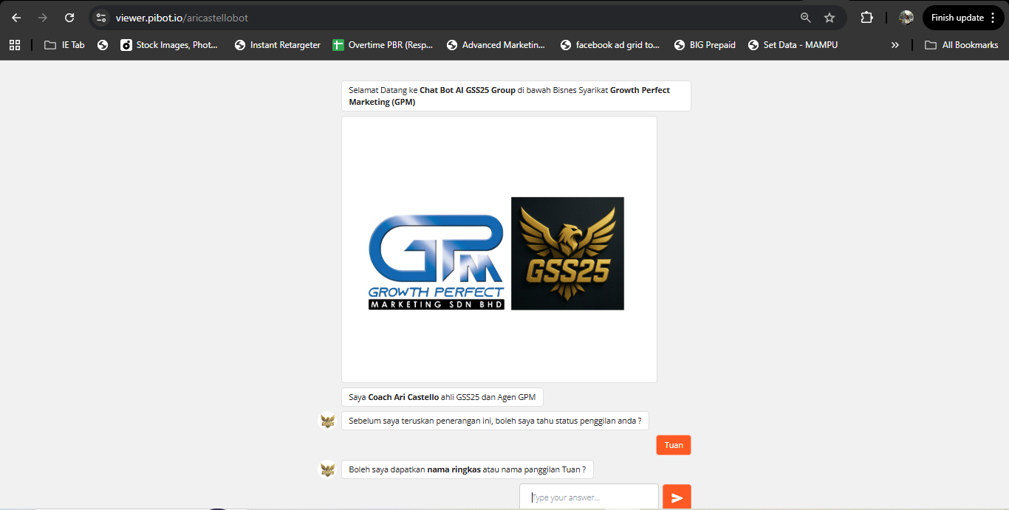Click the zoom icon in the address bar
This screenshot has width=1009, height=510.
[x=805, y=18]
